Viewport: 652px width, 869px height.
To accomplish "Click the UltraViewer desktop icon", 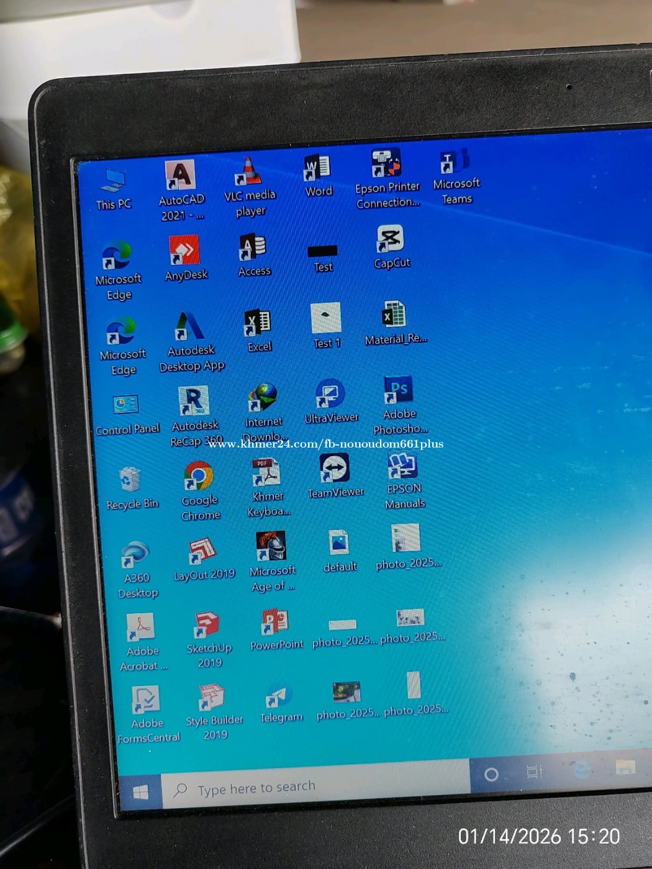I will (330, 394).
